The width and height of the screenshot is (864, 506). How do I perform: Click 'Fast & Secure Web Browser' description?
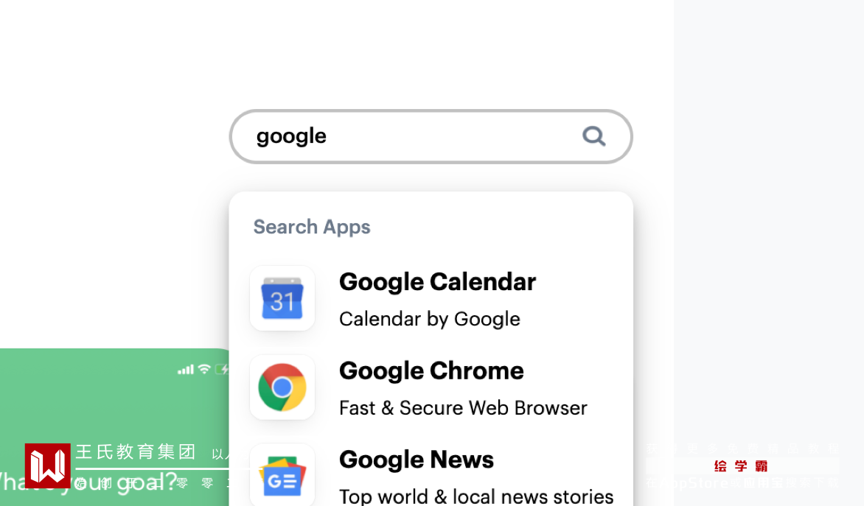coord(463,408)
